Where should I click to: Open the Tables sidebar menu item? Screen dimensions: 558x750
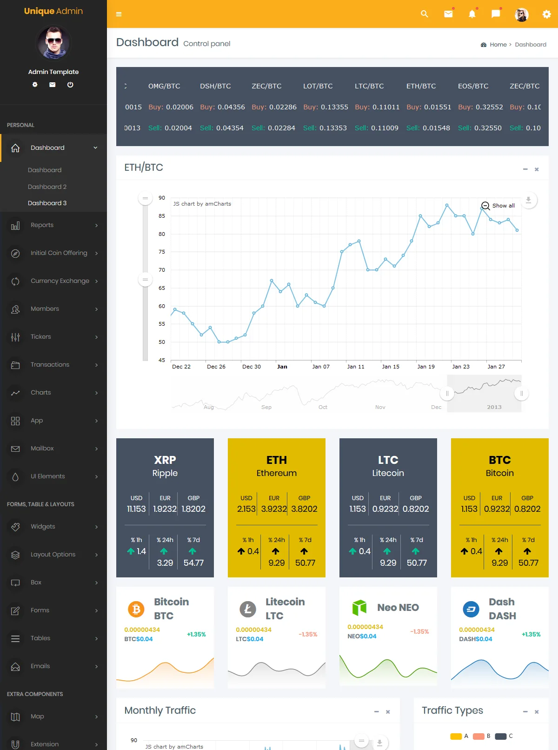coord(53,638)
